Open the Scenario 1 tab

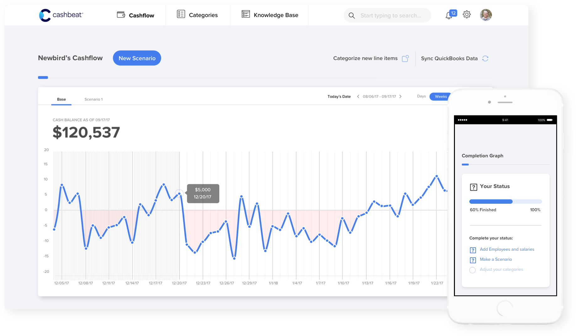[93, 99]
